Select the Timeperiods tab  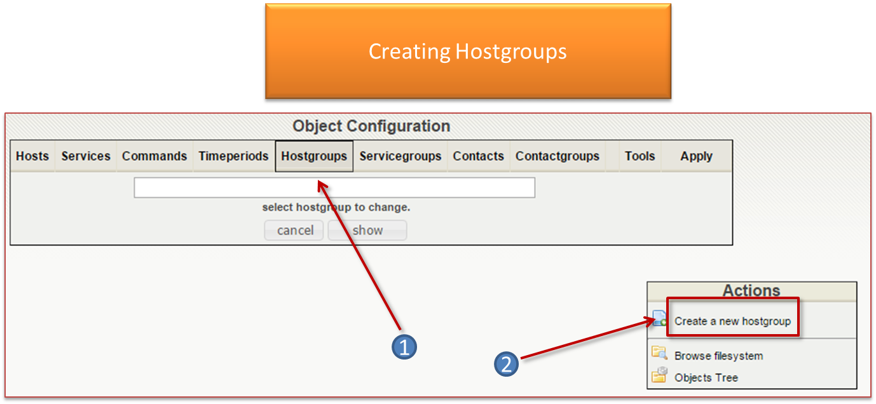(x=233, y=156)
